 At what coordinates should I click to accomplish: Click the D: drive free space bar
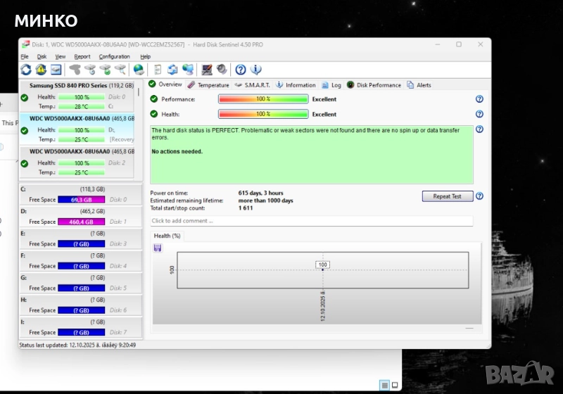coord(81,222)
